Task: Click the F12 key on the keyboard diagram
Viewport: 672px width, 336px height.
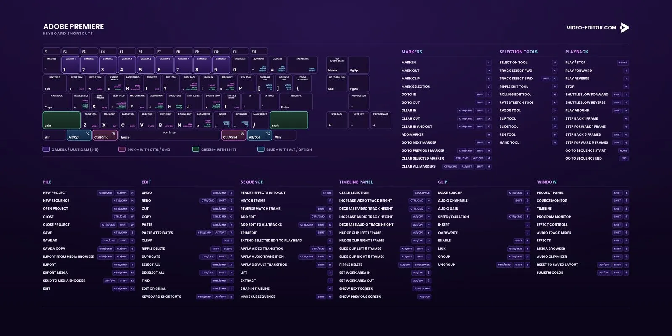Action: coord(259,51)
